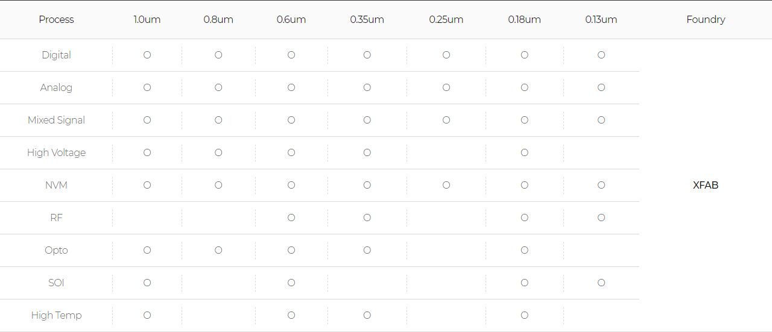
Task: Click the High Voltage row label
Action: click(x=56, y=152)
